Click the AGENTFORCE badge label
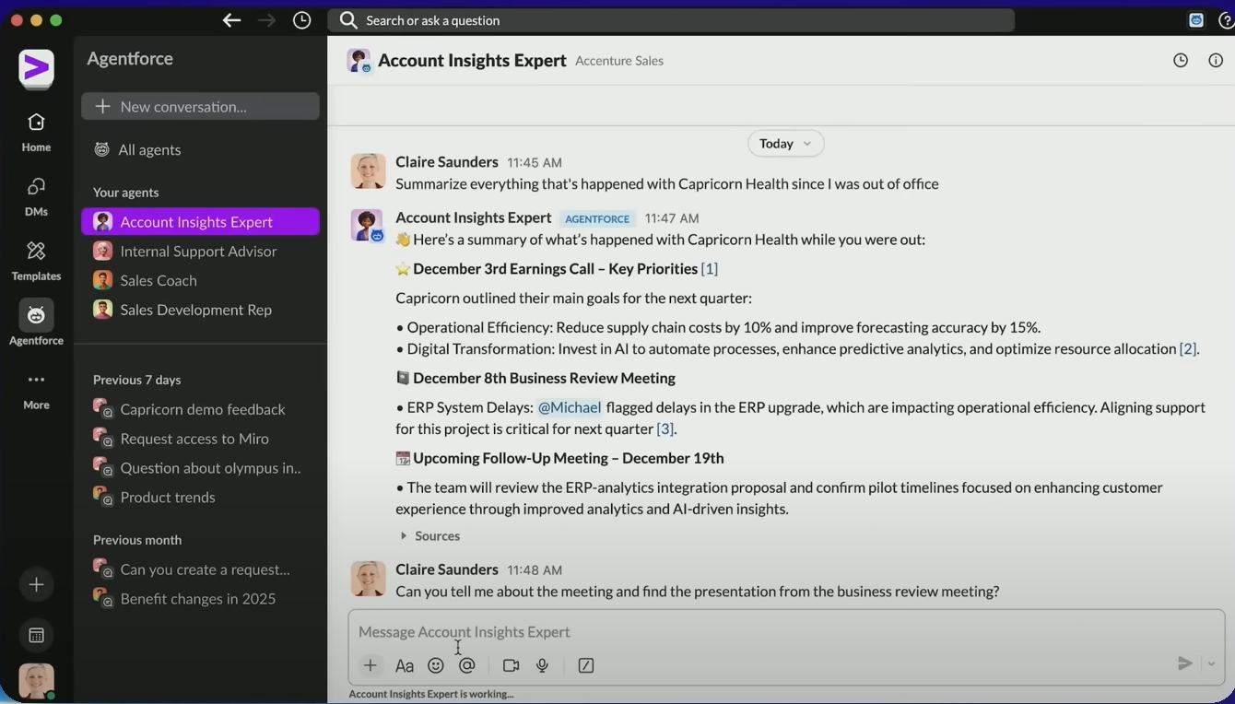 [597, 219]
